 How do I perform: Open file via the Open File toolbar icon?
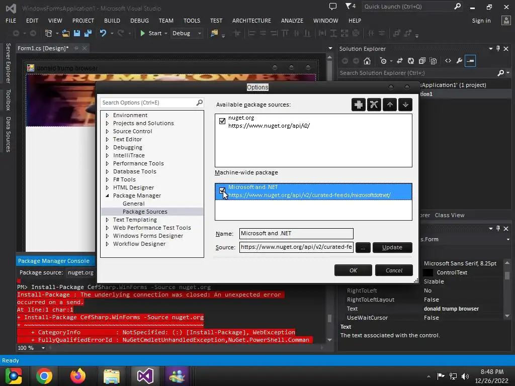66,33
